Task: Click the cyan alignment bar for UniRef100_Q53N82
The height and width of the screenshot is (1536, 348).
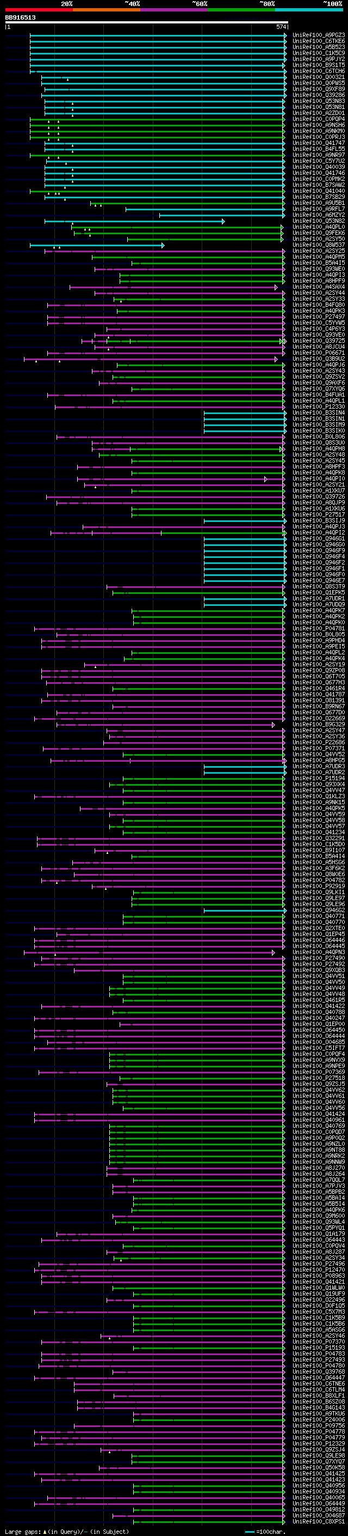Action: (x=134, y=221)
